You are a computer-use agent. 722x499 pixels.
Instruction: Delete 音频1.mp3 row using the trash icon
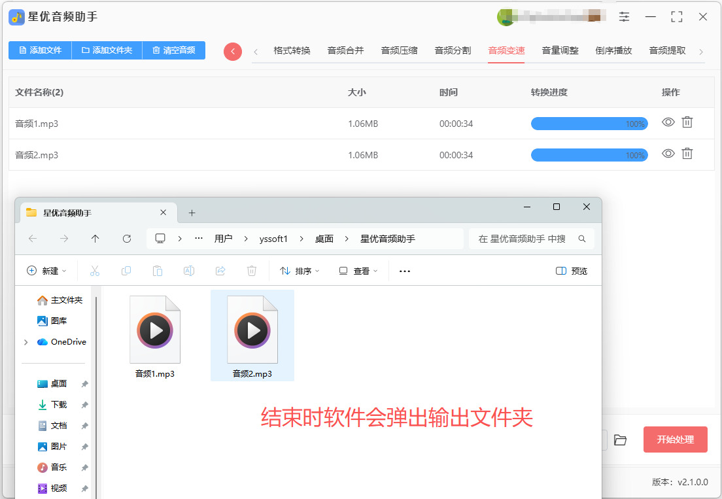[687, 122]
